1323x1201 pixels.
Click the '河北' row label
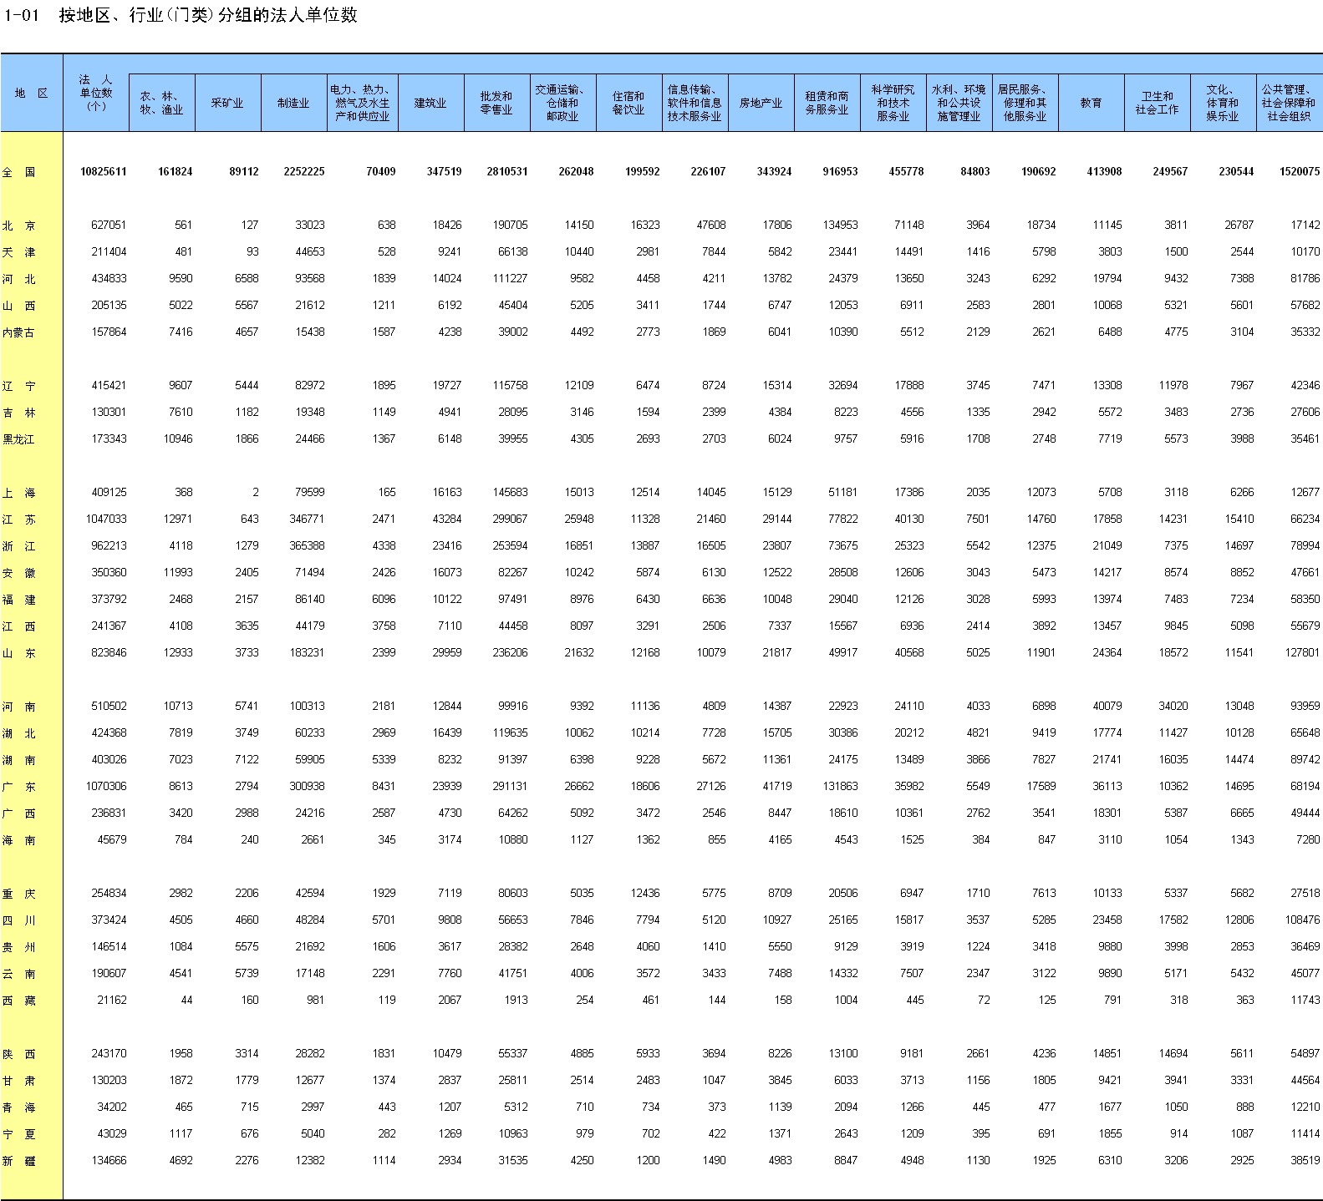pyautogui.click(x=18, y=279)
